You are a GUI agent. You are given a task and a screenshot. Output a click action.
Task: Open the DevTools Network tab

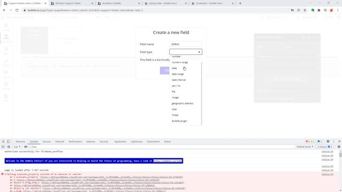coord(60,141)
